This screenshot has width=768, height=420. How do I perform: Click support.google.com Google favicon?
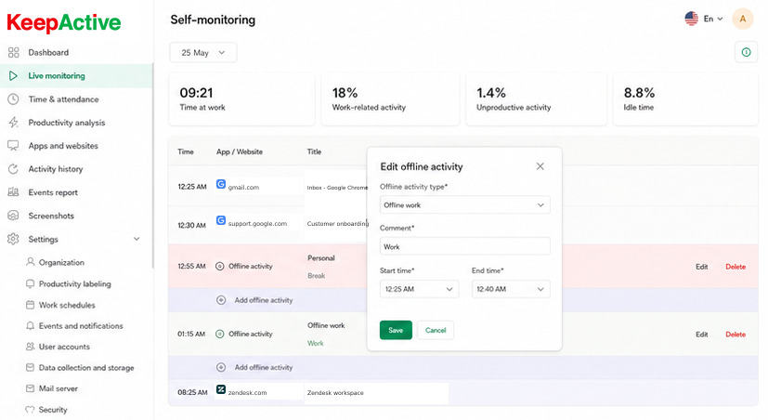click(x=221, y=220)
